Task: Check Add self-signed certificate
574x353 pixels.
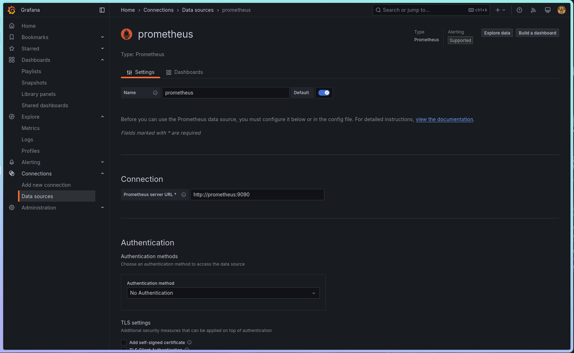Action: [x=124, y=342]
